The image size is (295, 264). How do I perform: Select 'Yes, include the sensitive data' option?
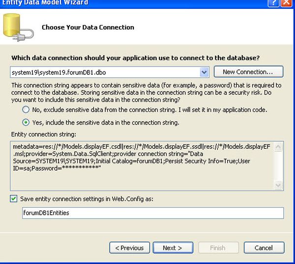(26, 122)
